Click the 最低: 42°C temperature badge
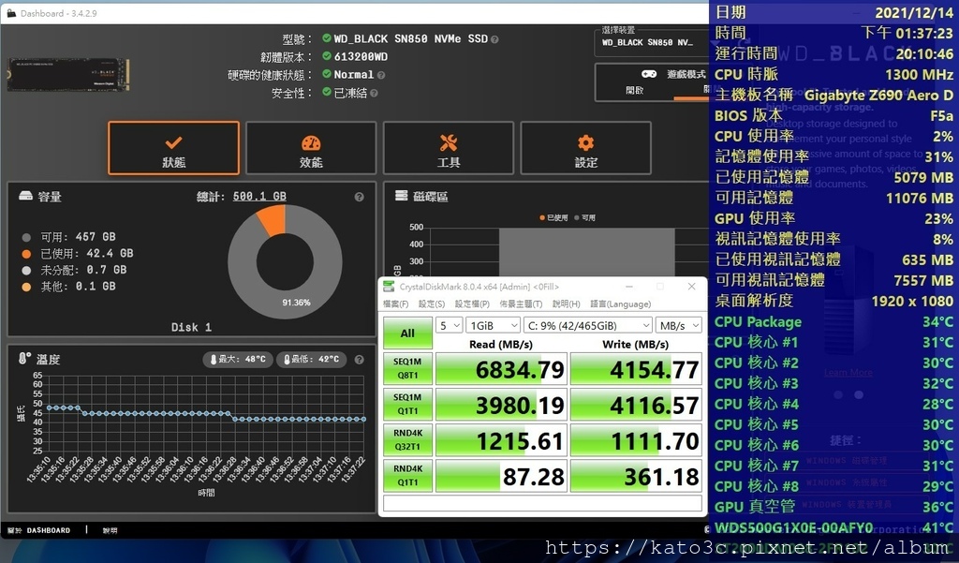This screenshot has height=563, width=959. click(311, 359)
